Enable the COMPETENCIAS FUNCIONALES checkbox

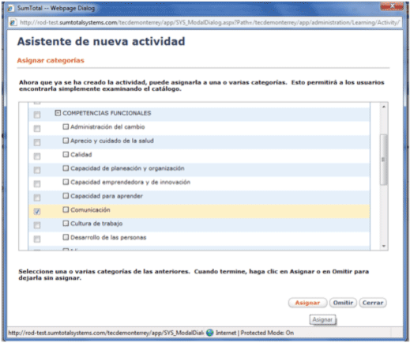click(x=37, y=115)
